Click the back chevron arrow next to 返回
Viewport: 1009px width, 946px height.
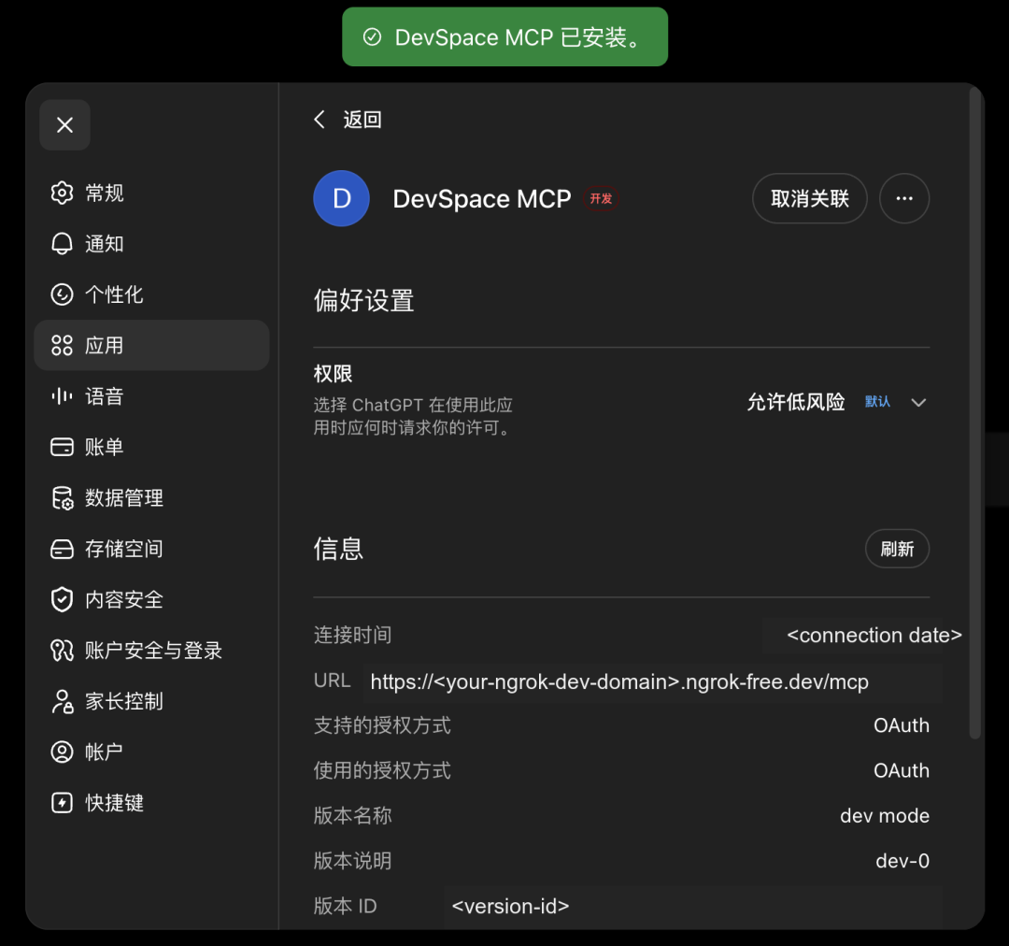coord(320,119)
